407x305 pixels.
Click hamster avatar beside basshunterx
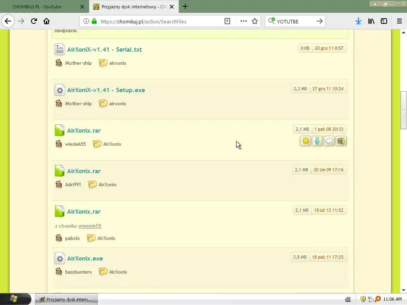click(x=59, y=272)
